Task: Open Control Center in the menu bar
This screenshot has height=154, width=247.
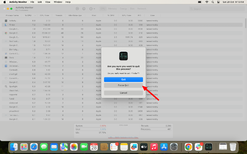Action: [219, 2]
